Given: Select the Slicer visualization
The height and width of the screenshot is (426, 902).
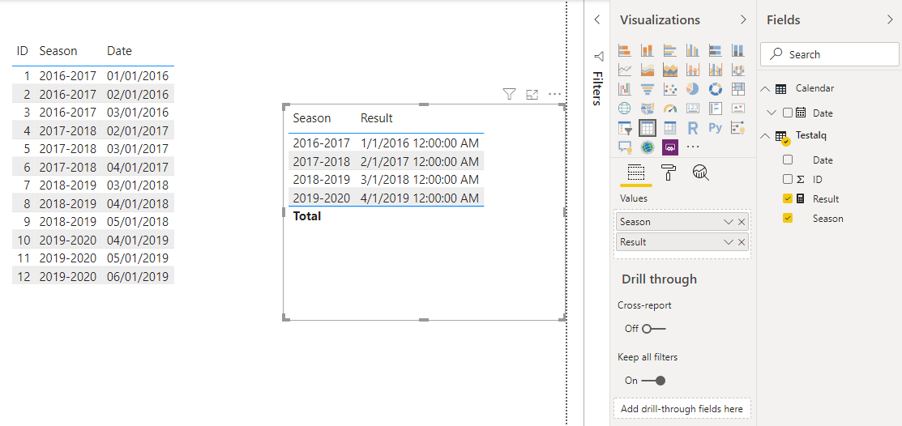Looking at the screenshot, I should (625, 128).
